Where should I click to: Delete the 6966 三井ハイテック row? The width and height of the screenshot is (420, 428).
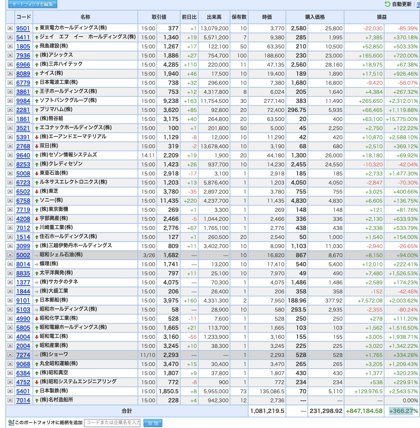pos(10,64)
